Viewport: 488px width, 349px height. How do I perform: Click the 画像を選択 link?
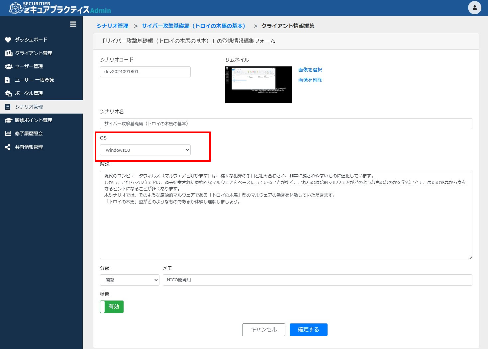(310, 70)
